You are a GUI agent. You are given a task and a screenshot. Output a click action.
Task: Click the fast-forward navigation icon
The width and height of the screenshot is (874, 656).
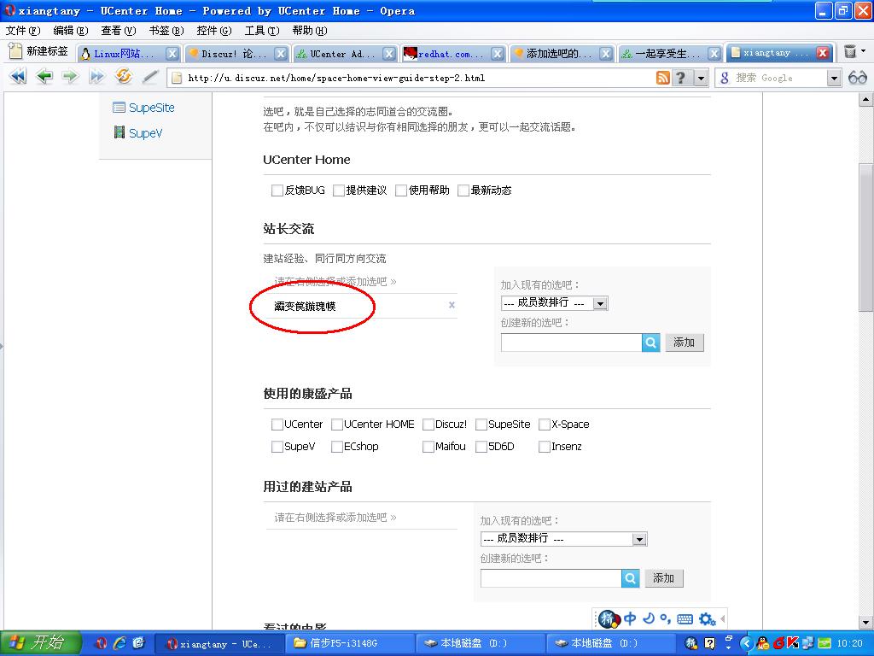click(x=96, y=76)
